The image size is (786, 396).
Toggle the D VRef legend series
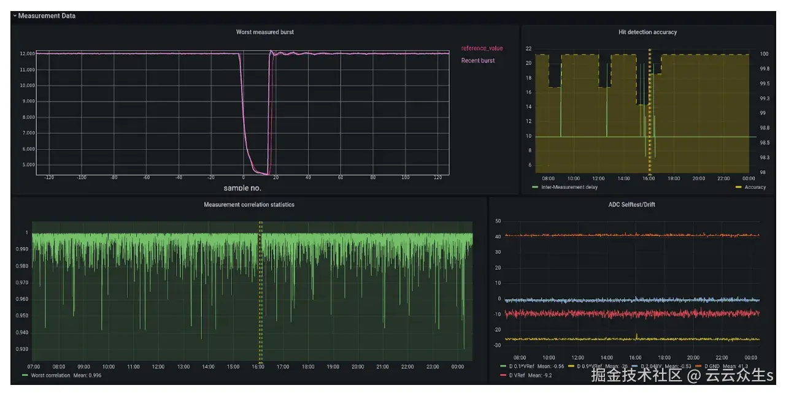tap(517, 375)
